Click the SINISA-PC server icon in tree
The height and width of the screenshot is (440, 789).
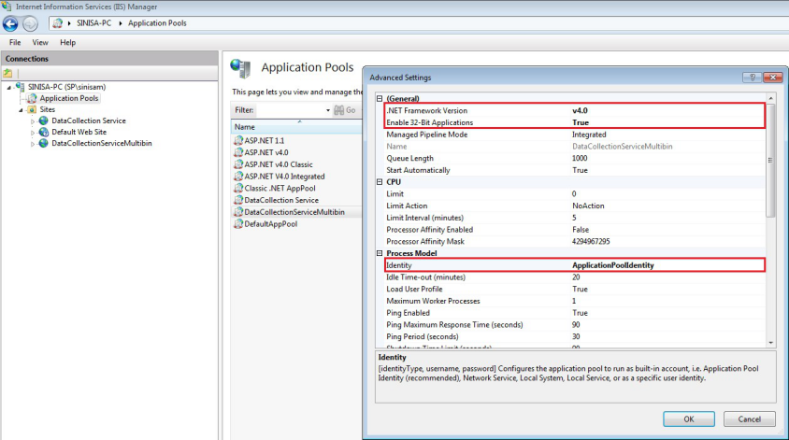[x=21, y=87]
